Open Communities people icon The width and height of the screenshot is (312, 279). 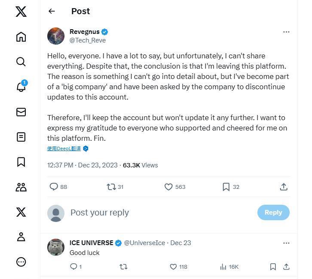(21, 187)
